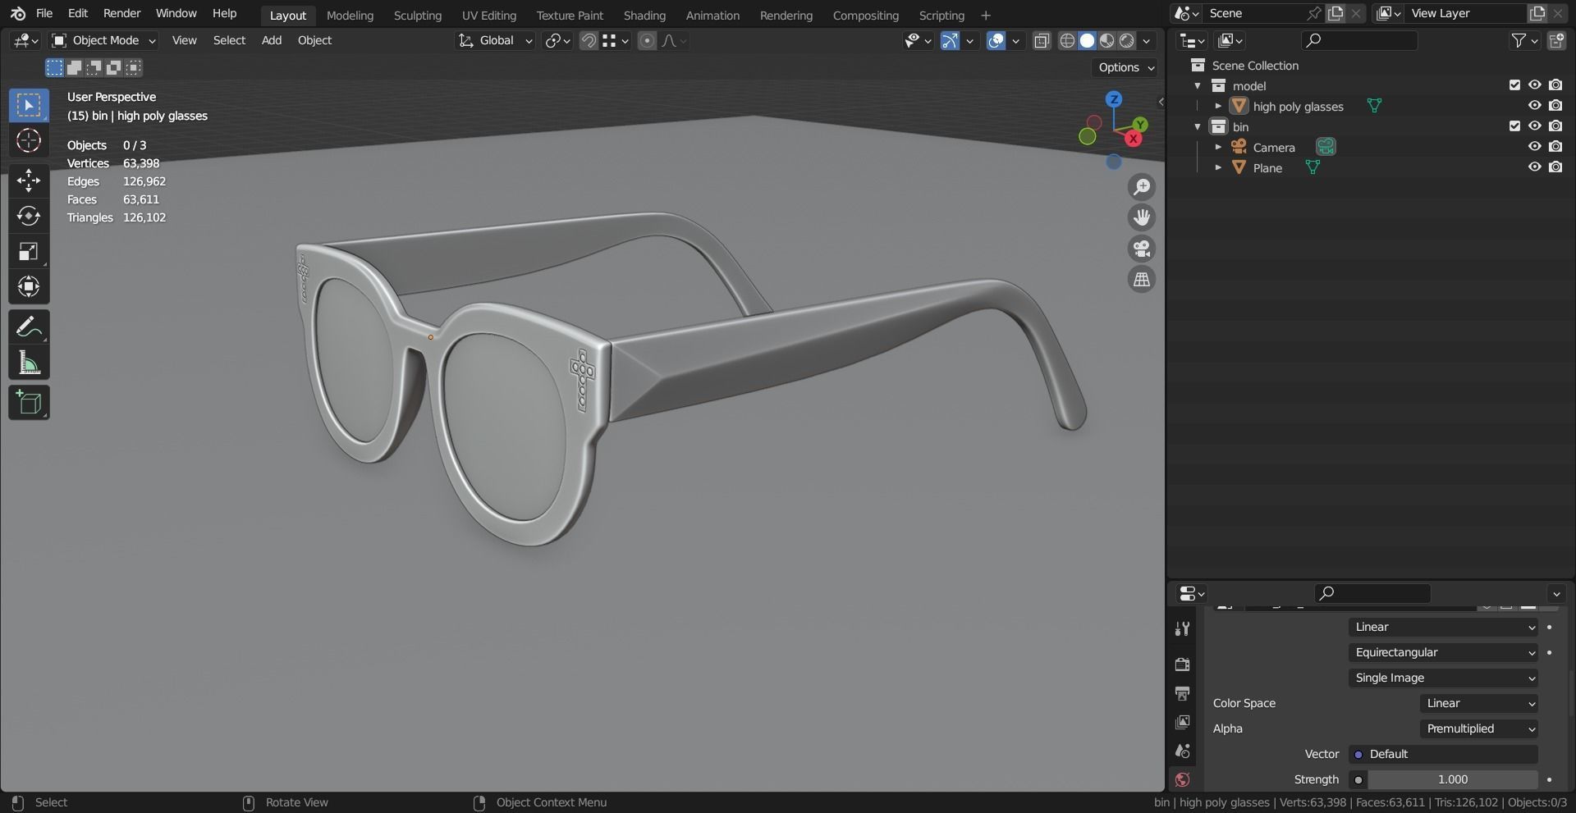
Task: Toggle snapping magnet icon
Action: pos(589,41)
